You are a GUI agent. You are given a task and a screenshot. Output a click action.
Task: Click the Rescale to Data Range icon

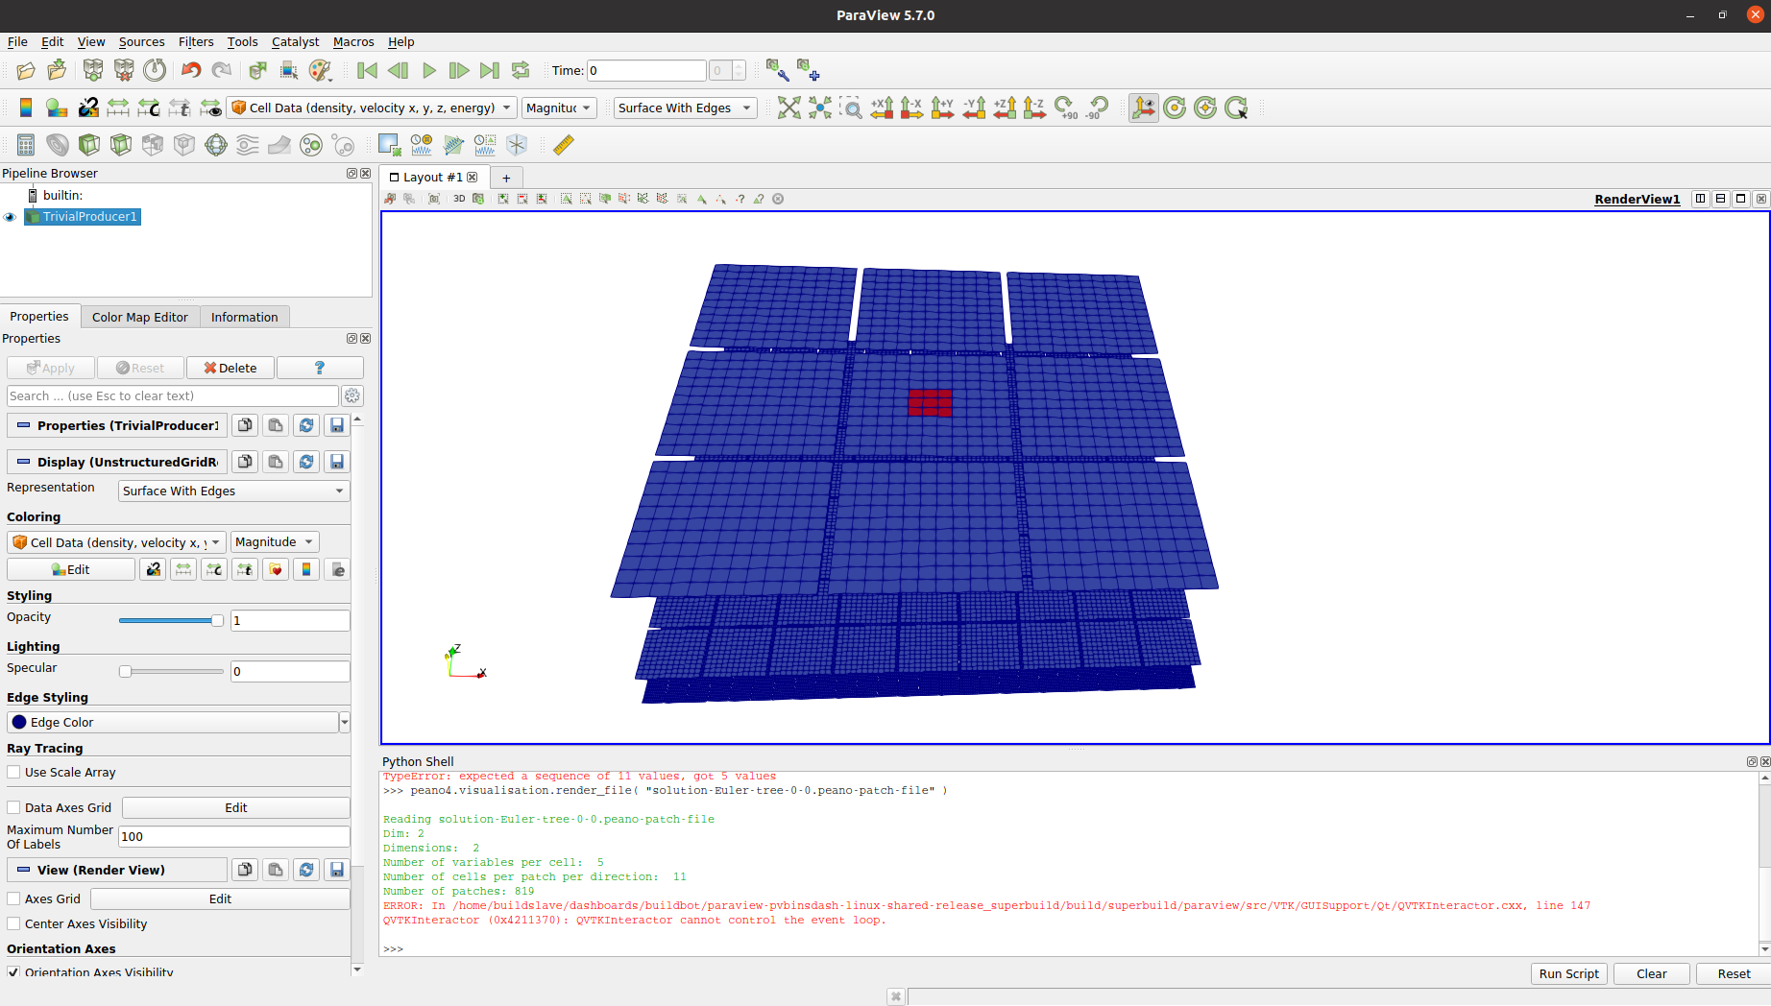(118, 108)
